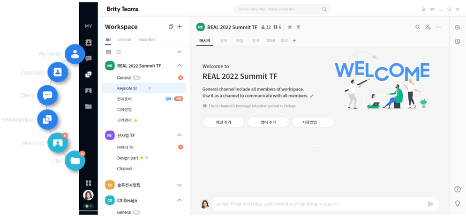The height and width of the screenshot is (217, 466).
Task: Open the 전시준비 channel
Action: tap(144, 99)
